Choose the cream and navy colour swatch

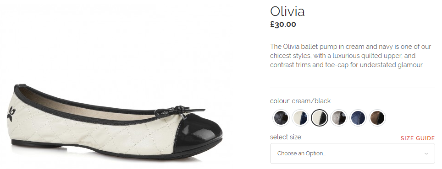300,118
